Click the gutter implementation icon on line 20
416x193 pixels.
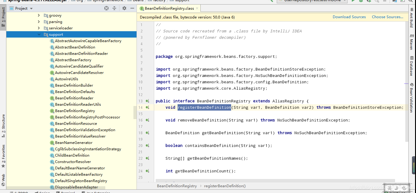[x=147, y=145]
